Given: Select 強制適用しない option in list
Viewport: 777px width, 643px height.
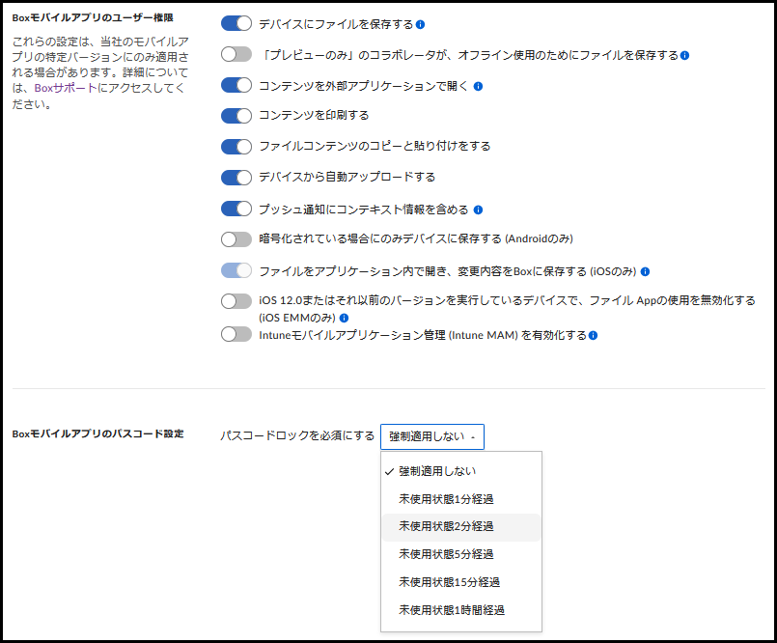Looking at the screenshot, I should (460, 471).
